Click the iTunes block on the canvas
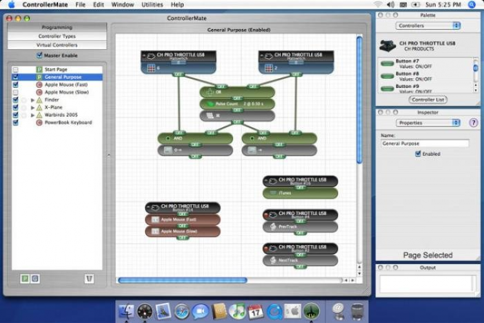This screenshot has width=484, height=323. point(300,193)
